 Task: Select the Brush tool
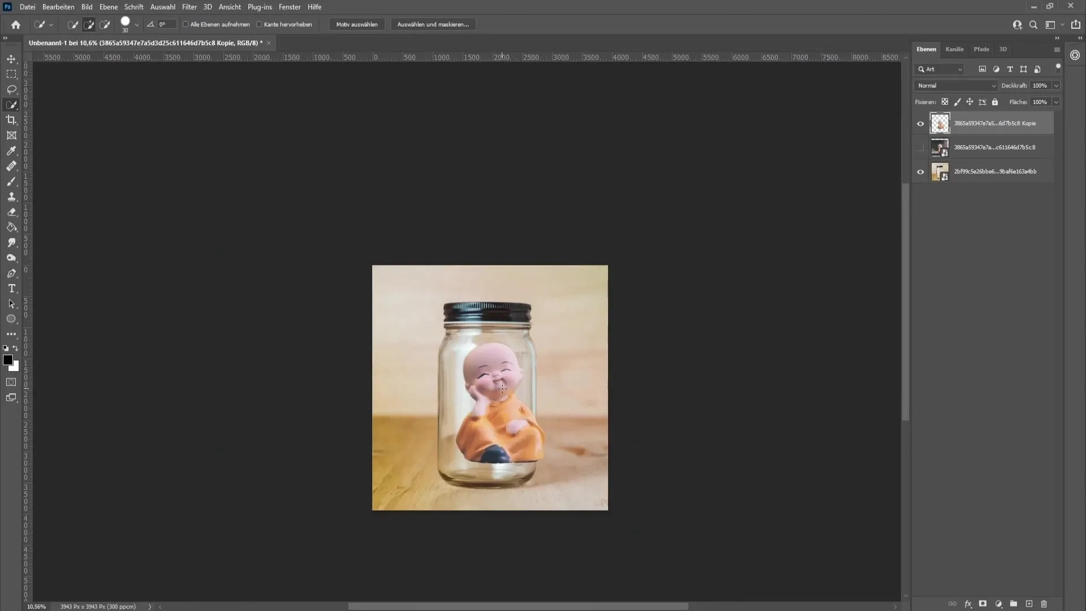click(11, 181)
